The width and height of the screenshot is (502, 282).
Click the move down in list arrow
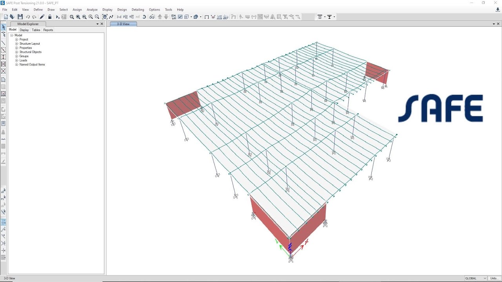[x=166, y=17]
